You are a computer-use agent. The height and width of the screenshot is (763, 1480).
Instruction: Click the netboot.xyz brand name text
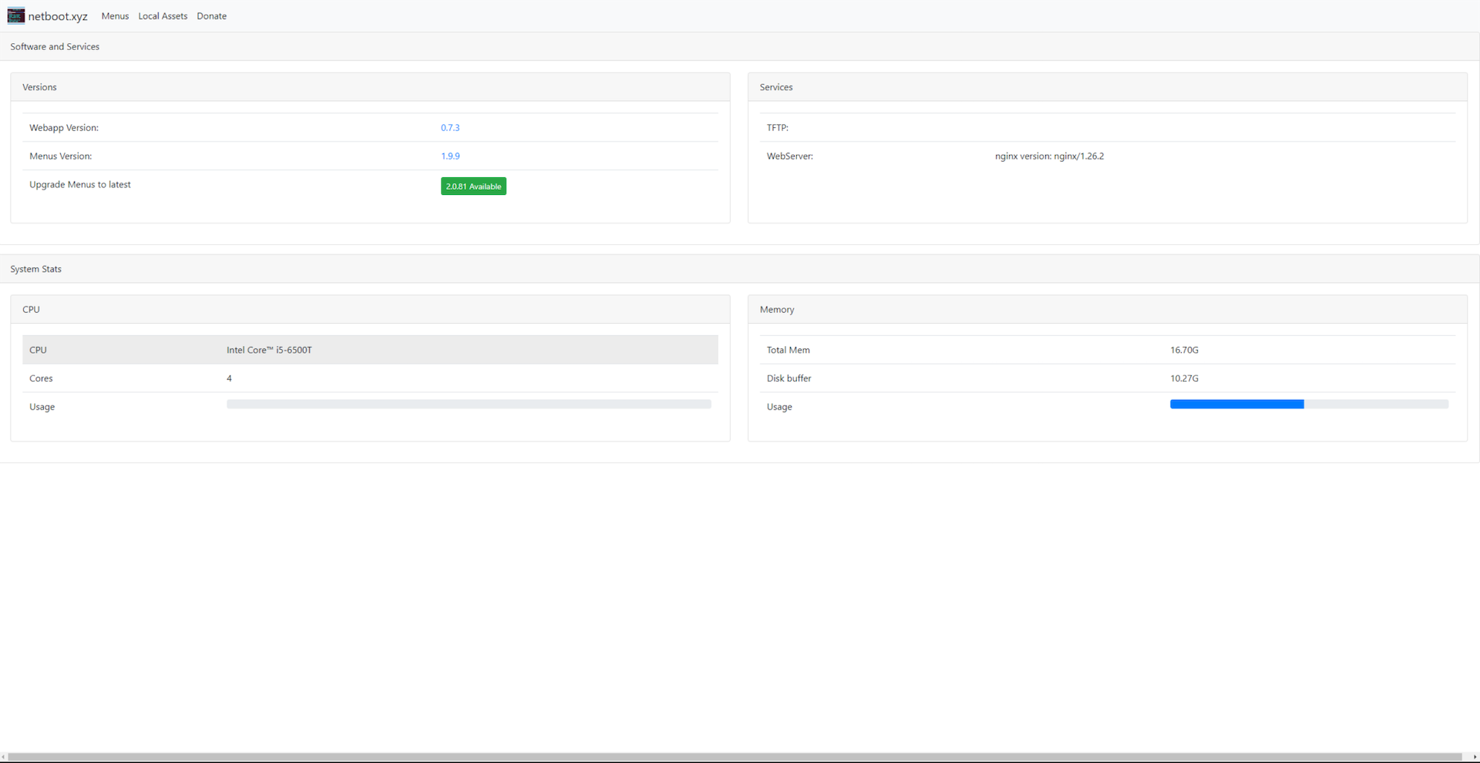58,16
